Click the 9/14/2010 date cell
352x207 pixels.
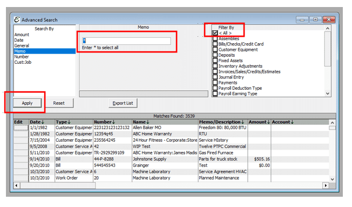point(42,159)
